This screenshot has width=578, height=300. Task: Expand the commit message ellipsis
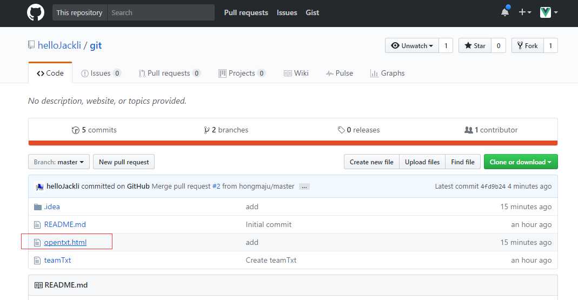click(304, 186)
